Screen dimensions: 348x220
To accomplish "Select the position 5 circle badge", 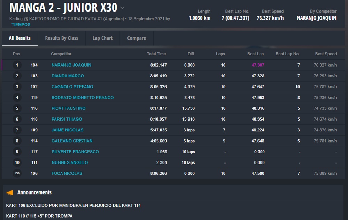I will click(x=17, y=108).
